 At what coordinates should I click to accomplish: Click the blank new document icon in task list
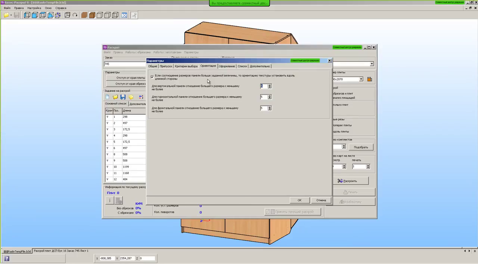pos(108,97)
